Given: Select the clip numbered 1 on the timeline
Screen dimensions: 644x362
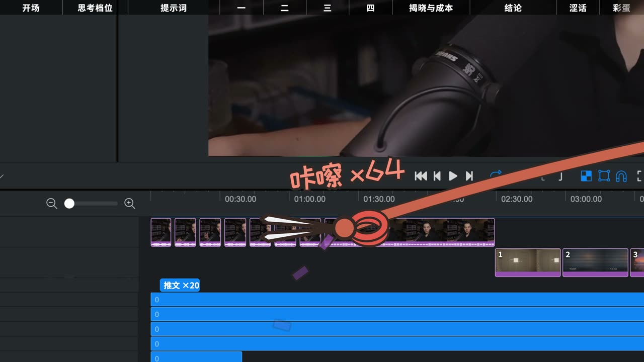Looking at the screenshot, I should pyautogui.click(x=528, y=262).
